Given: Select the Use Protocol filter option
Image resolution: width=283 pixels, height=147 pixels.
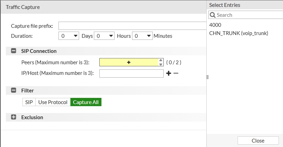Looking at the screenshot, I should [x=53, y=102].
